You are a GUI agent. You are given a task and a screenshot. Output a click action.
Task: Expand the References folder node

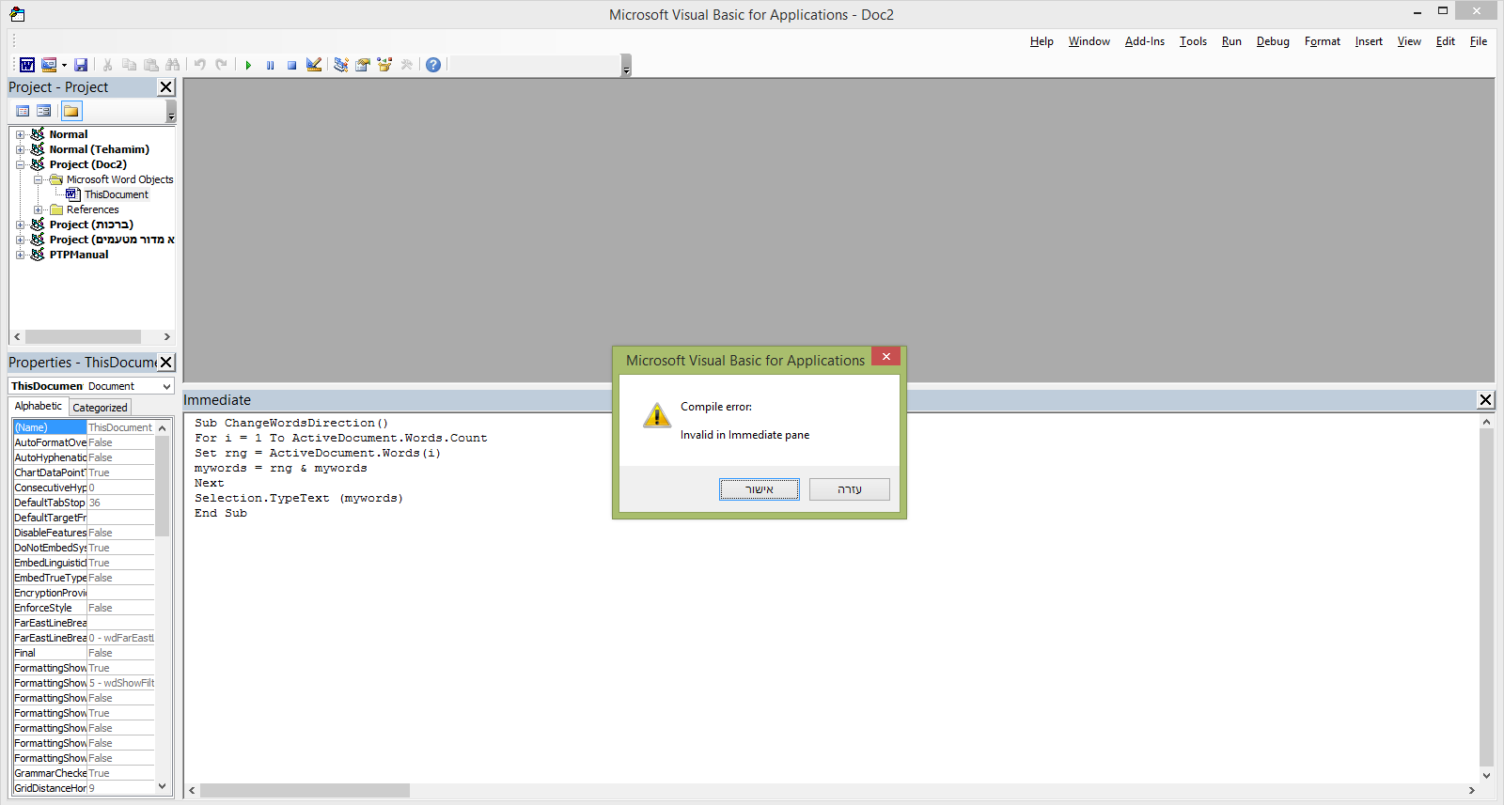[x=38, y=209]
